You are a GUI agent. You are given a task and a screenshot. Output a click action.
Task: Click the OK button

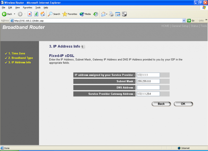[183, 104]
